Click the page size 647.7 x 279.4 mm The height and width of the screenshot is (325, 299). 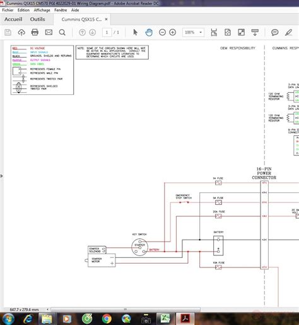[24, 310]
